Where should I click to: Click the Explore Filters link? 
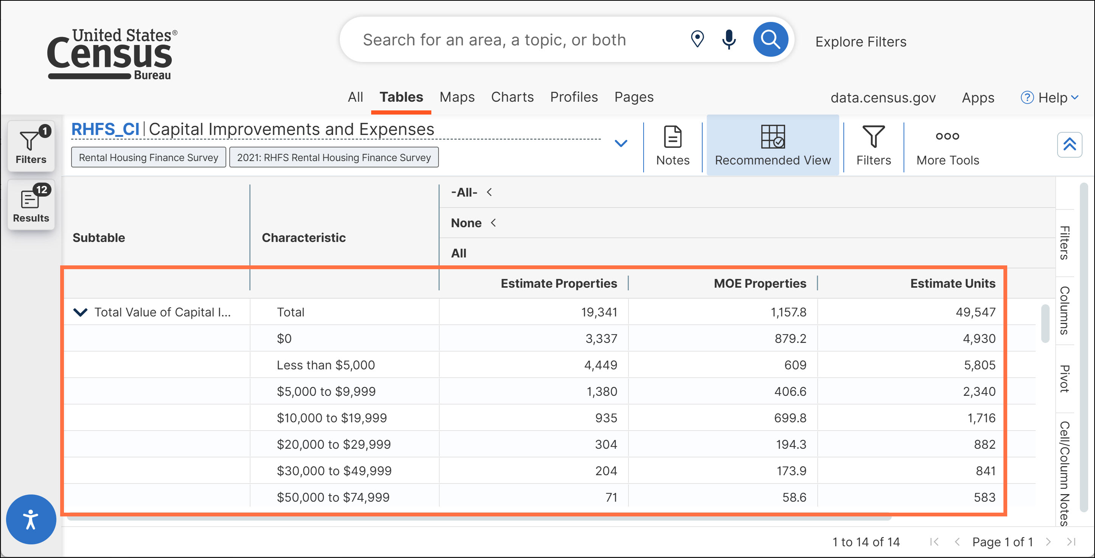pyautogui.click(x=860, y=42)
